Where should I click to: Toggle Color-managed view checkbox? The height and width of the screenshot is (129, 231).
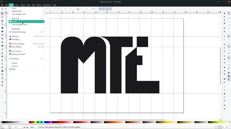[10, 25]
